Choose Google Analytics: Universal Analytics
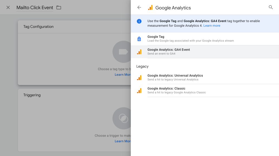 tap(205, 78)
